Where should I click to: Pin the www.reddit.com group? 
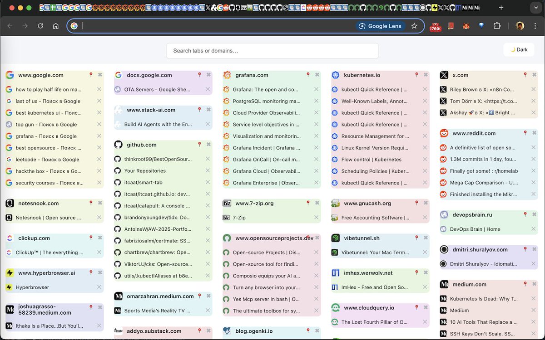point(525,133)
